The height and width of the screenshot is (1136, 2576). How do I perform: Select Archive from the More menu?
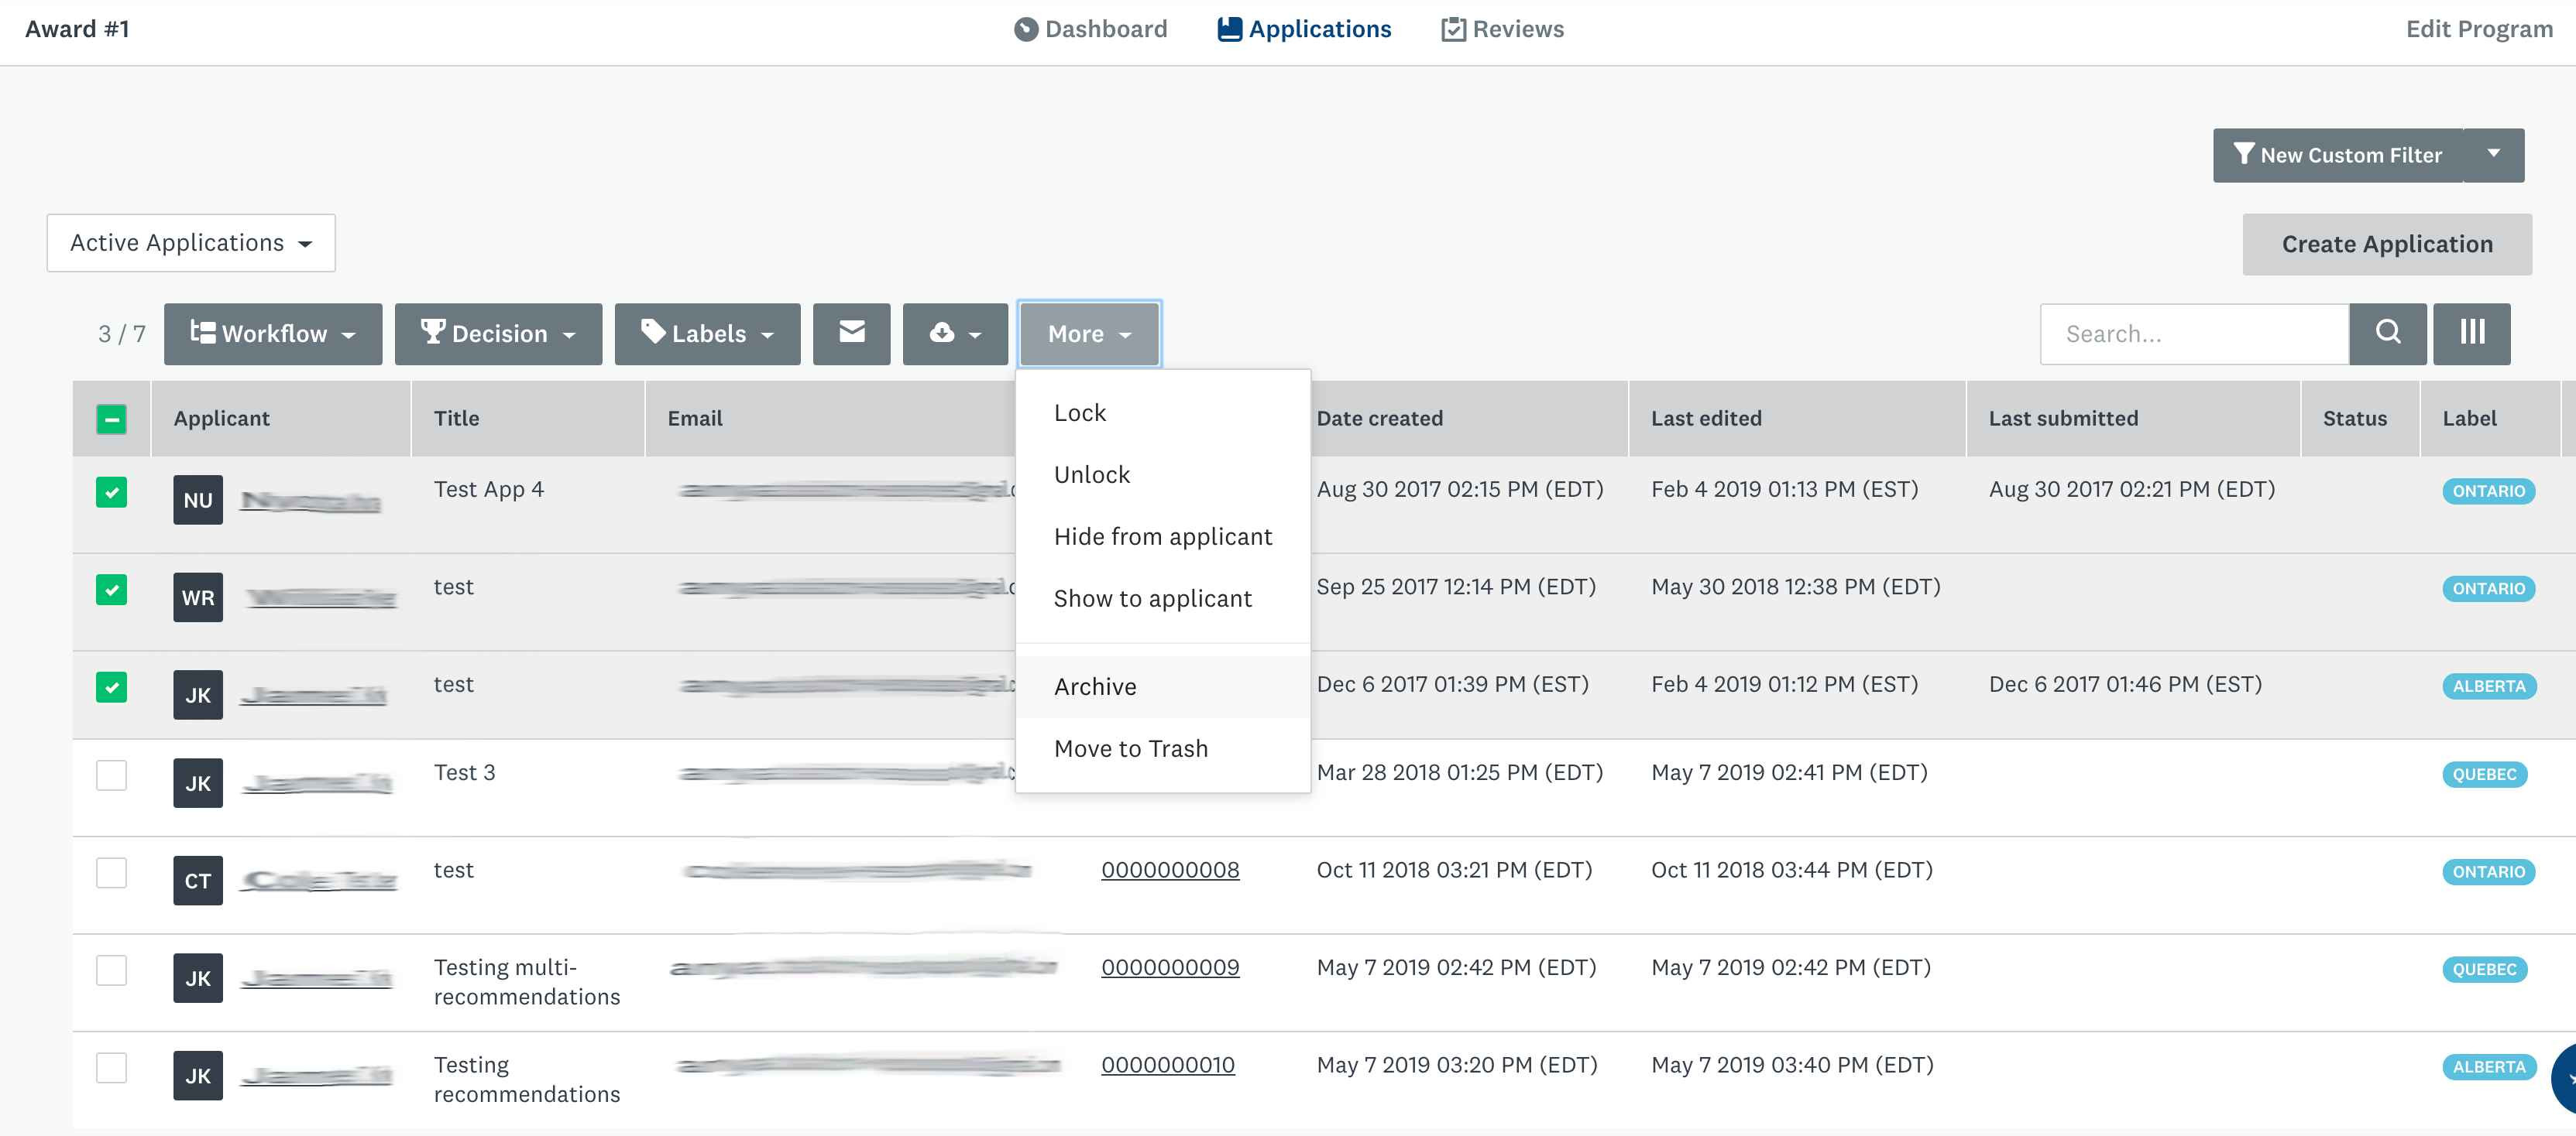(1163, 686)
